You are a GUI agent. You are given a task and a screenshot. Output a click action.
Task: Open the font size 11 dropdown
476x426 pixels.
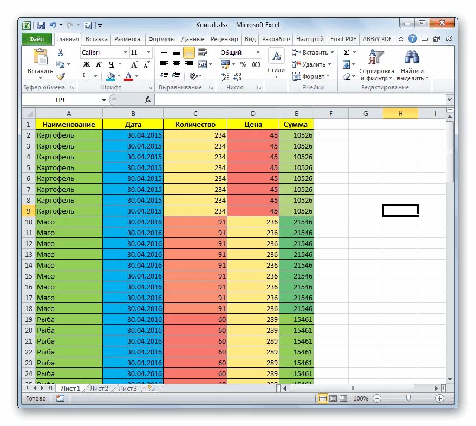click(x=148, y=53)
